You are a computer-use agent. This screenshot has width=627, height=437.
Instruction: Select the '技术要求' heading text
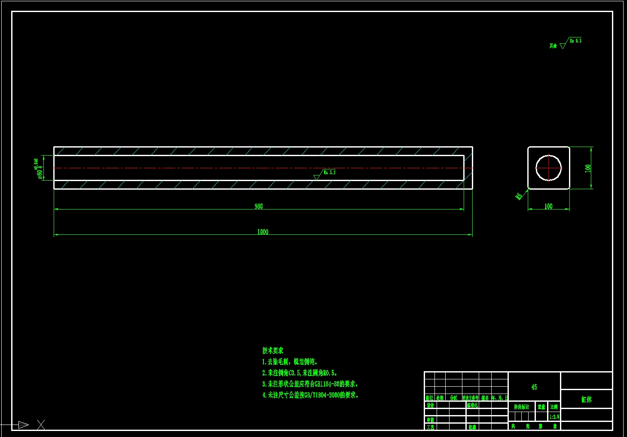(x=273, y=351)
